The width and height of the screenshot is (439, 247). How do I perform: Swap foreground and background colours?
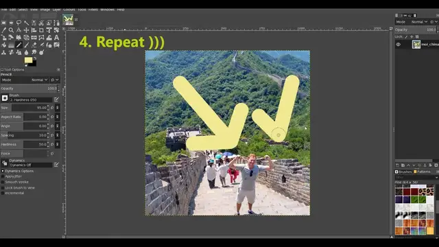pyautogui.click(x=35, y=58)
